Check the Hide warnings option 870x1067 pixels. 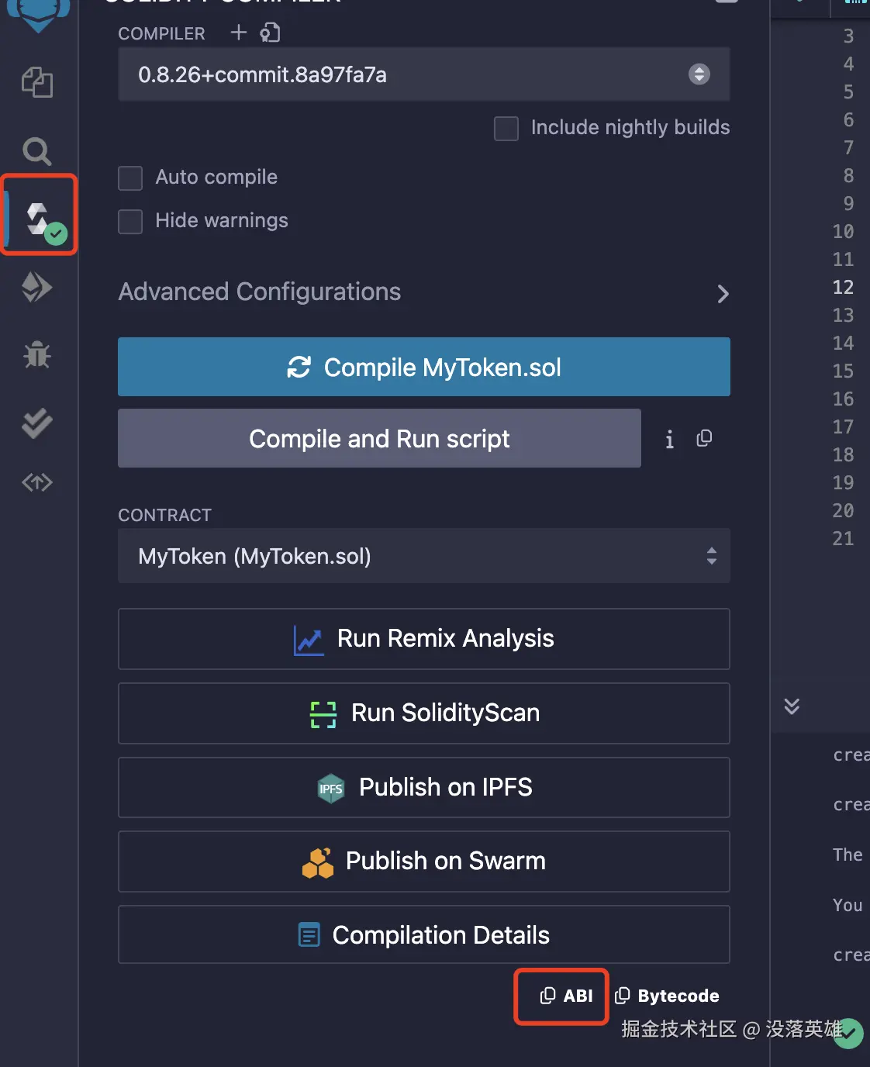tap(130, 221)
